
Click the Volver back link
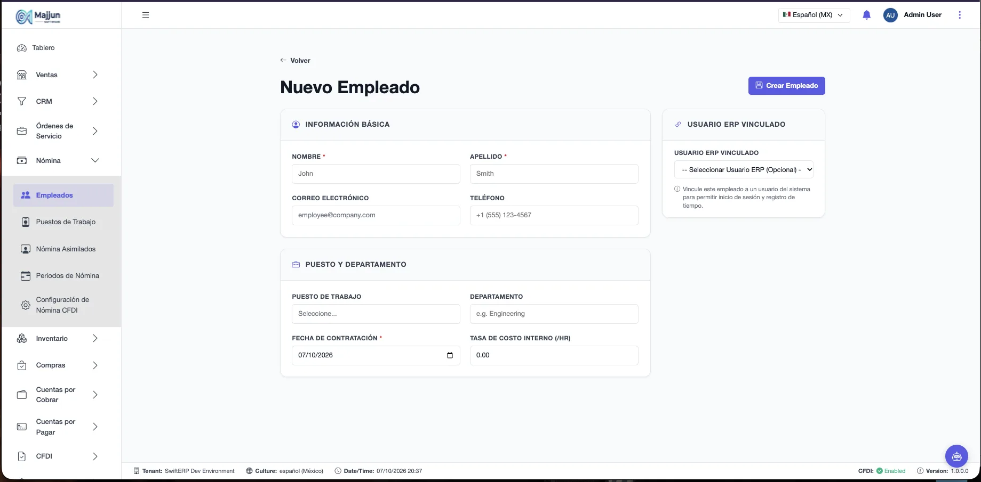click(x=295, y=61)
